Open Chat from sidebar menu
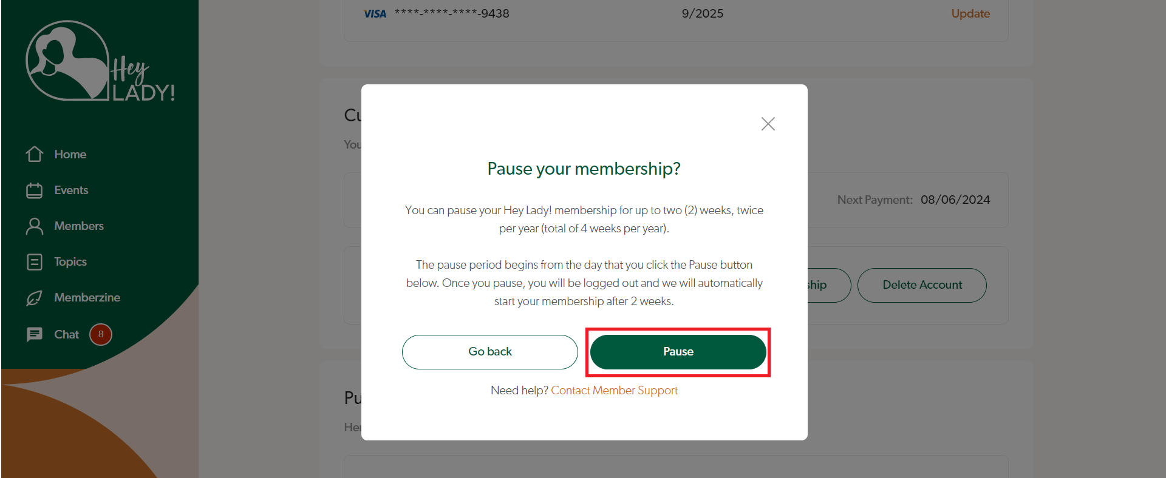The width and height of the screenshot is (1166, 478). tap(66, 335)
